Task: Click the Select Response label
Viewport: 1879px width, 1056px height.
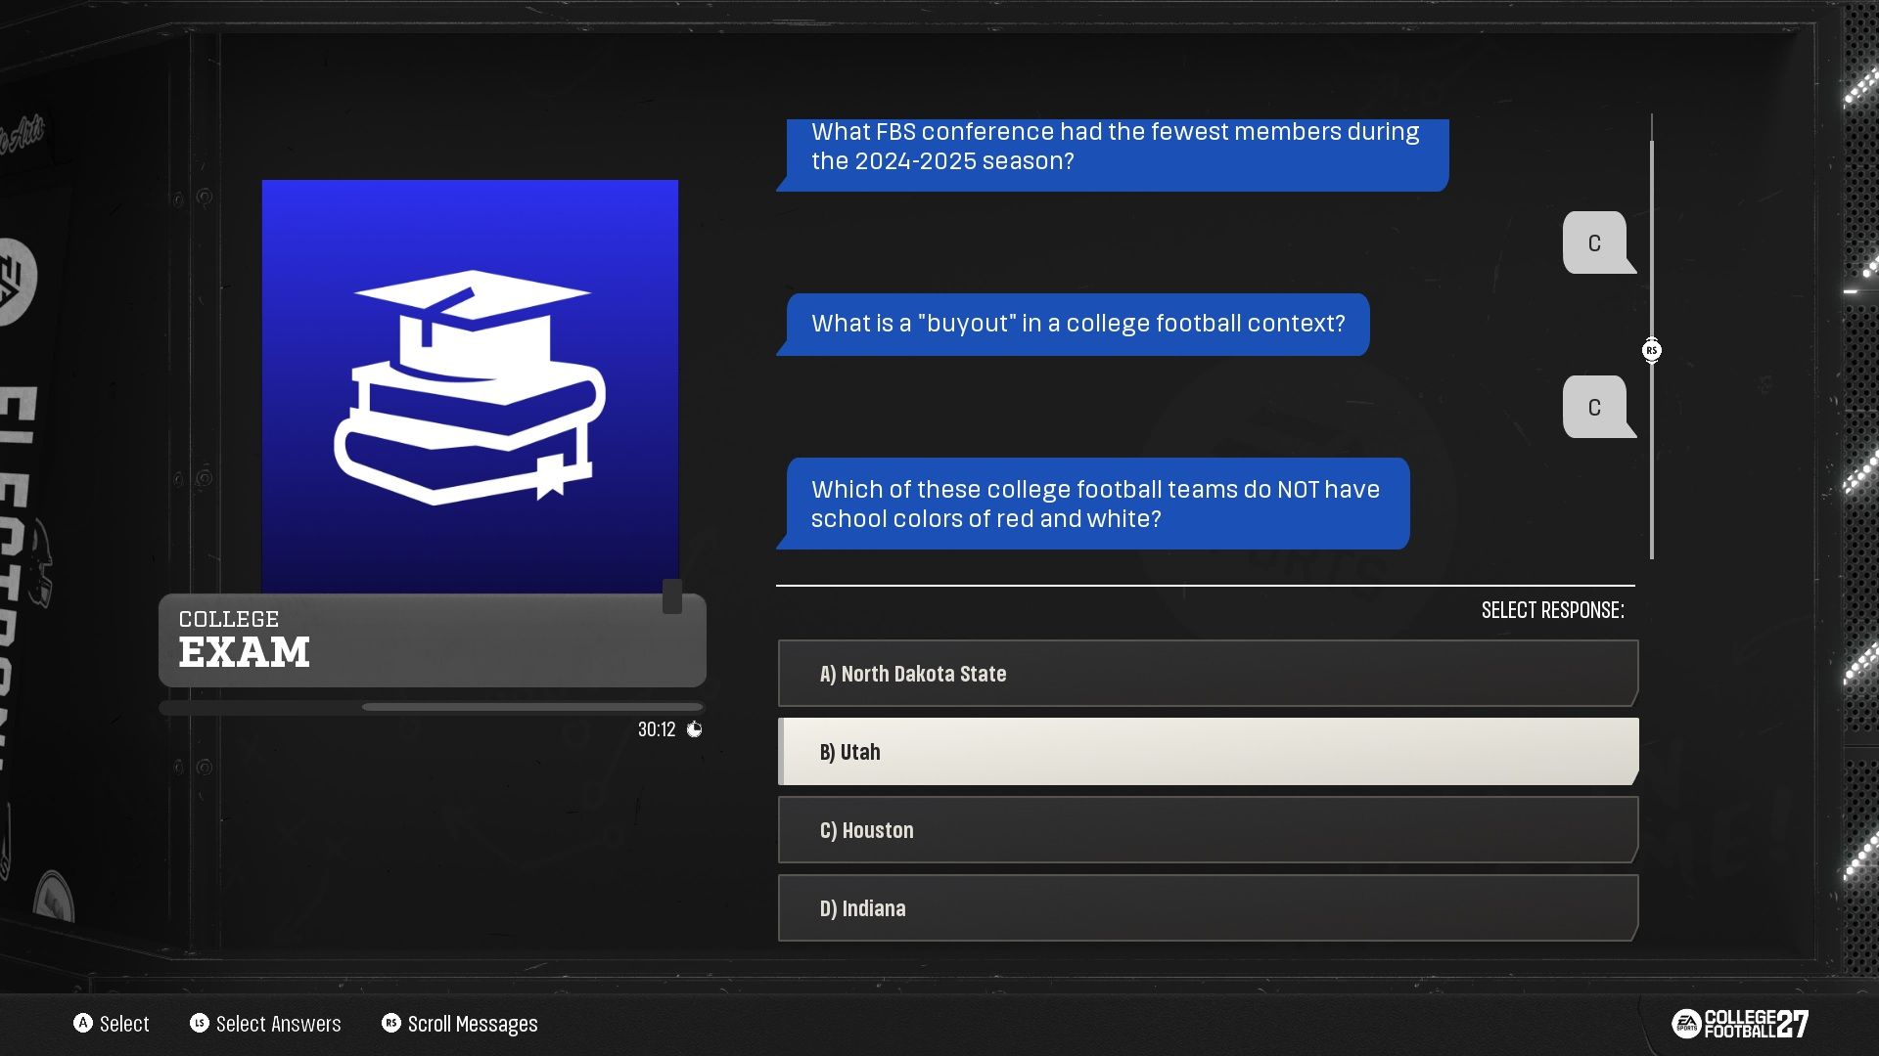Action: pyautogui.click(x=1552, y=610)
